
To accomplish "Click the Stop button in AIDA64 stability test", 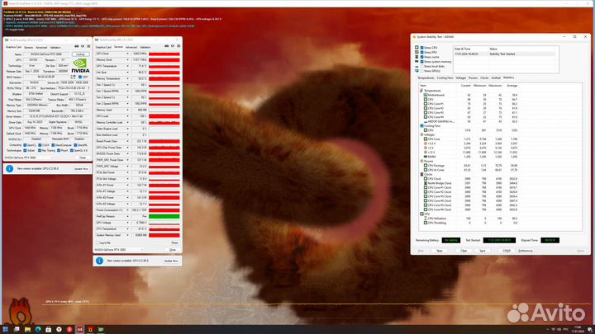I will [x=440, y=251].
